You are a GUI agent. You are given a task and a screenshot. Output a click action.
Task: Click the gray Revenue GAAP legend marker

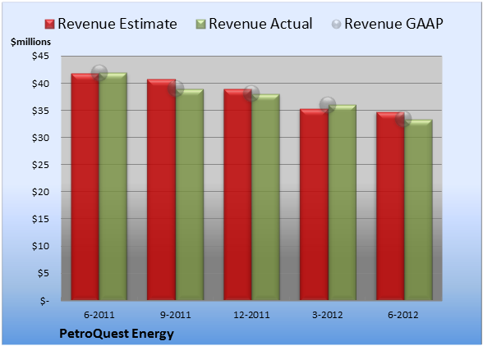click(x=336, y=25)
